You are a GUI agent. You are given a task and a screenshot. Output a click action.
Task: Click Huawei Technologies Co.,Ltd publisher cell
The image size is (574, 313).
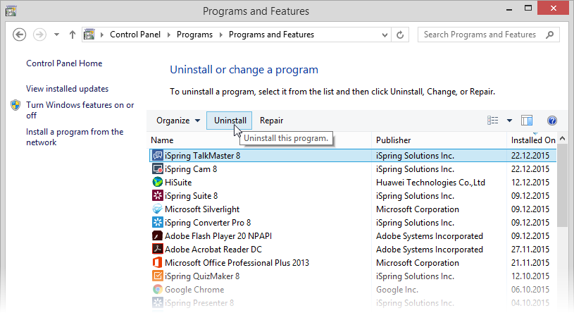click(430, 182)
